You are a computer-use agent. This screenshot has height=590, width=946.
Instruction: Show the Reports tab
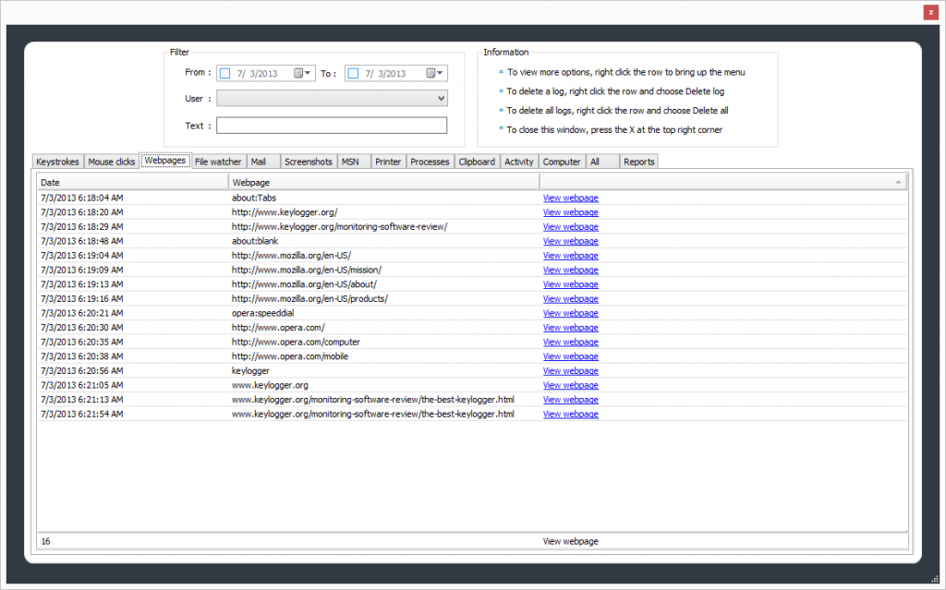[x=638, y=162]
